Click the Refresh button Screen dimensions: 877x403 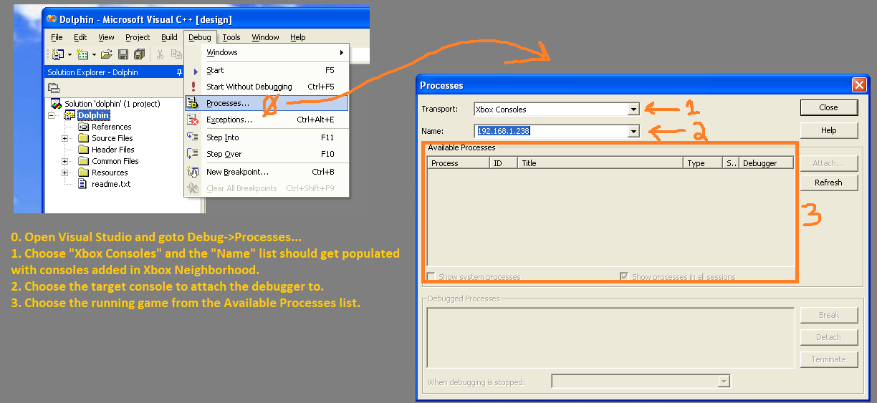[828, 183]
